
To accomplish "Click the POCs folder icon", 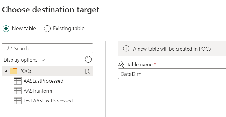I will tap(13, 71).
